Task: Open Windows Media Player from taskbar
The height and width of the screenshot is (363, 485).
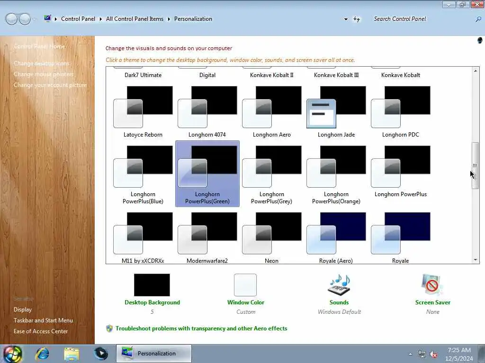Action: click(x=101, y=354)
